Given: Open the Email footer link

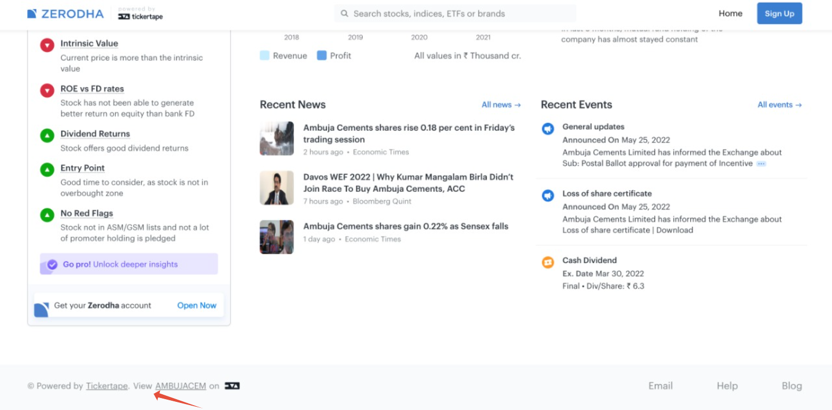Looking at the screenshot, I should tap(660, 386).
